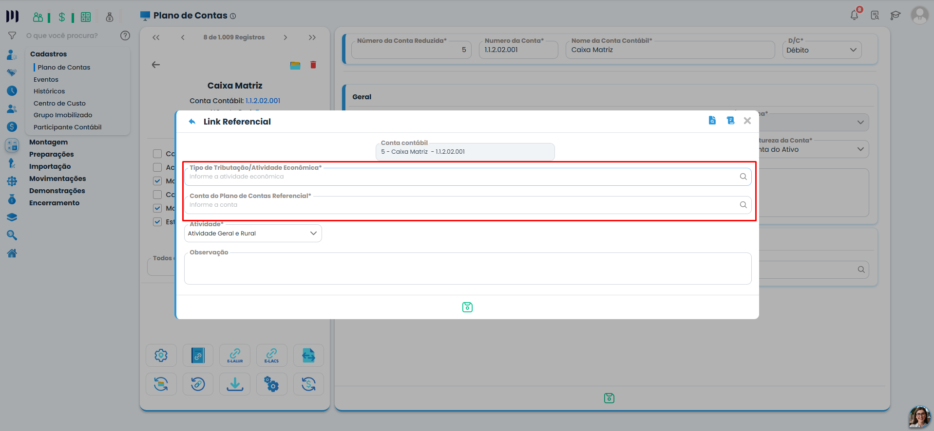
Task: Open the Atividade dropdown
Action: click(253, 233)
